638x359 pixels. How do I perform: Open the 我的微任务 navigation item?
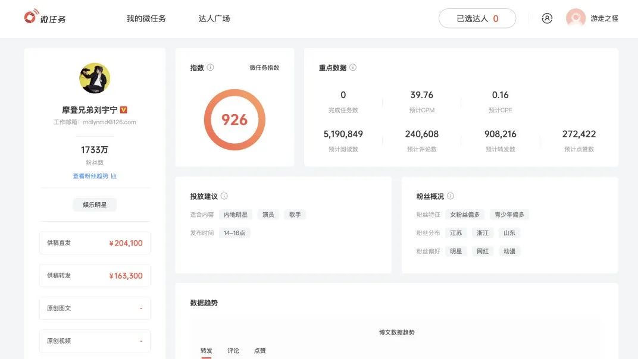[x=145, y=18]
